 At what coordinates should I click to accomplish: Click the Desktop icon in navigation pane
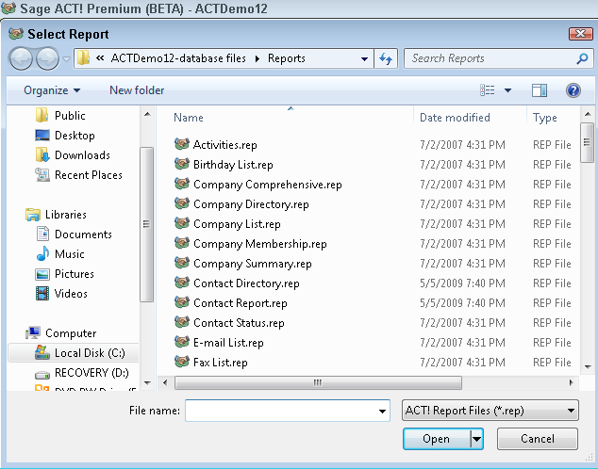[42, 135]
